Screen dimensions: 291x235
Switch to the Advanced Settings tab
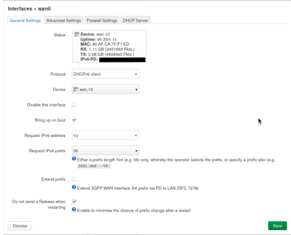pos(64,20)
